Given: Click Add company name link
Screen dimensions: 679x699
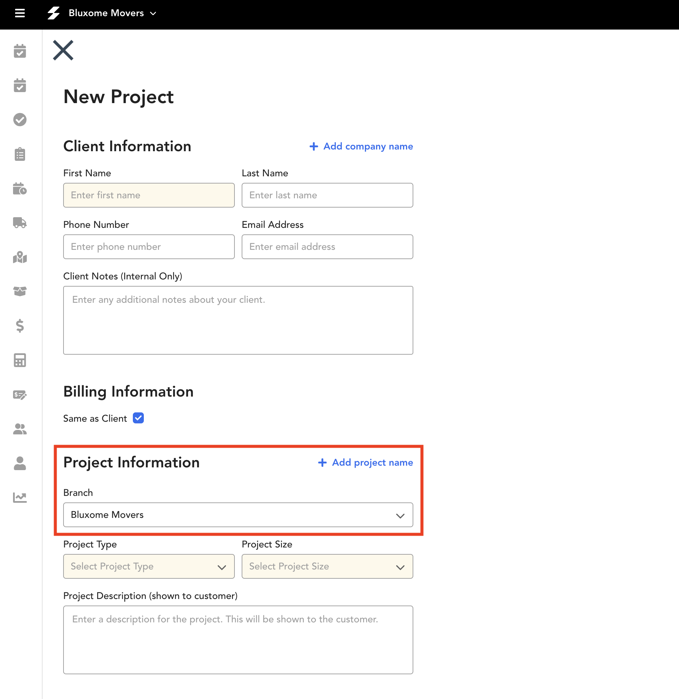Looking at the screenshot, I should pyautogui.click(x=361, y=146).
